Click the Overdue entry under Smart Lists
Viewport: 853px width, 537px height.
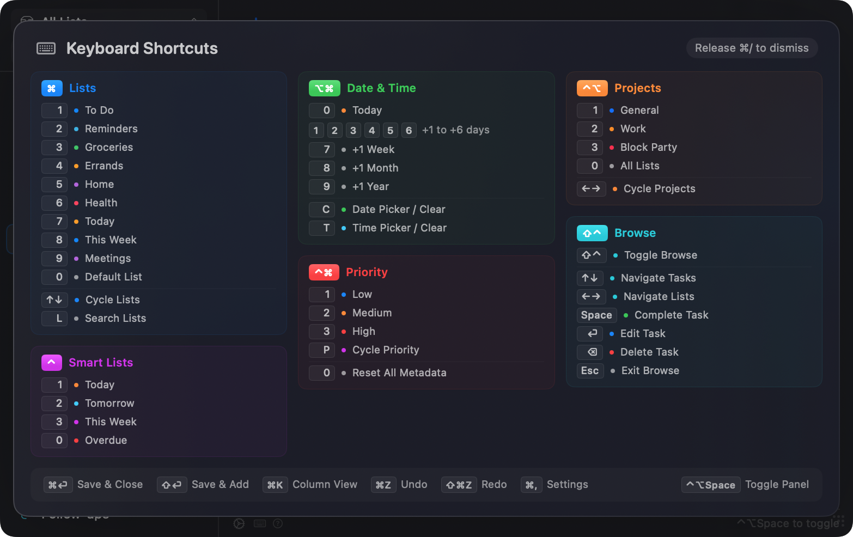click(106, 441)
